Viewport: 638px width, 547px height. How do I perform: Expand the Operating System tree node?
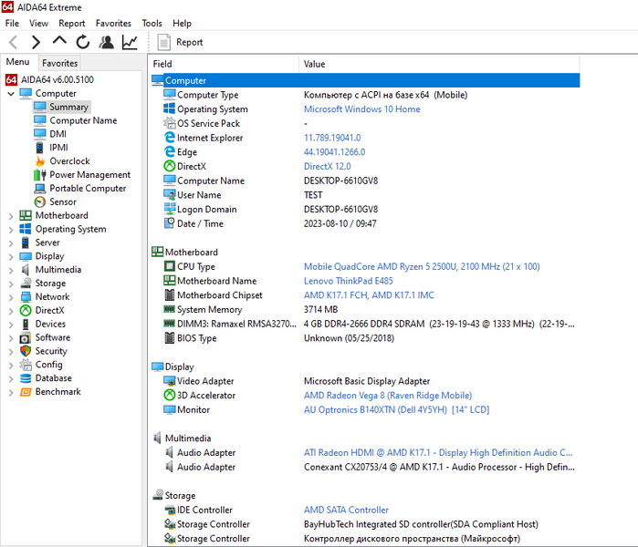pyautogui.click(x=11, y=230)
